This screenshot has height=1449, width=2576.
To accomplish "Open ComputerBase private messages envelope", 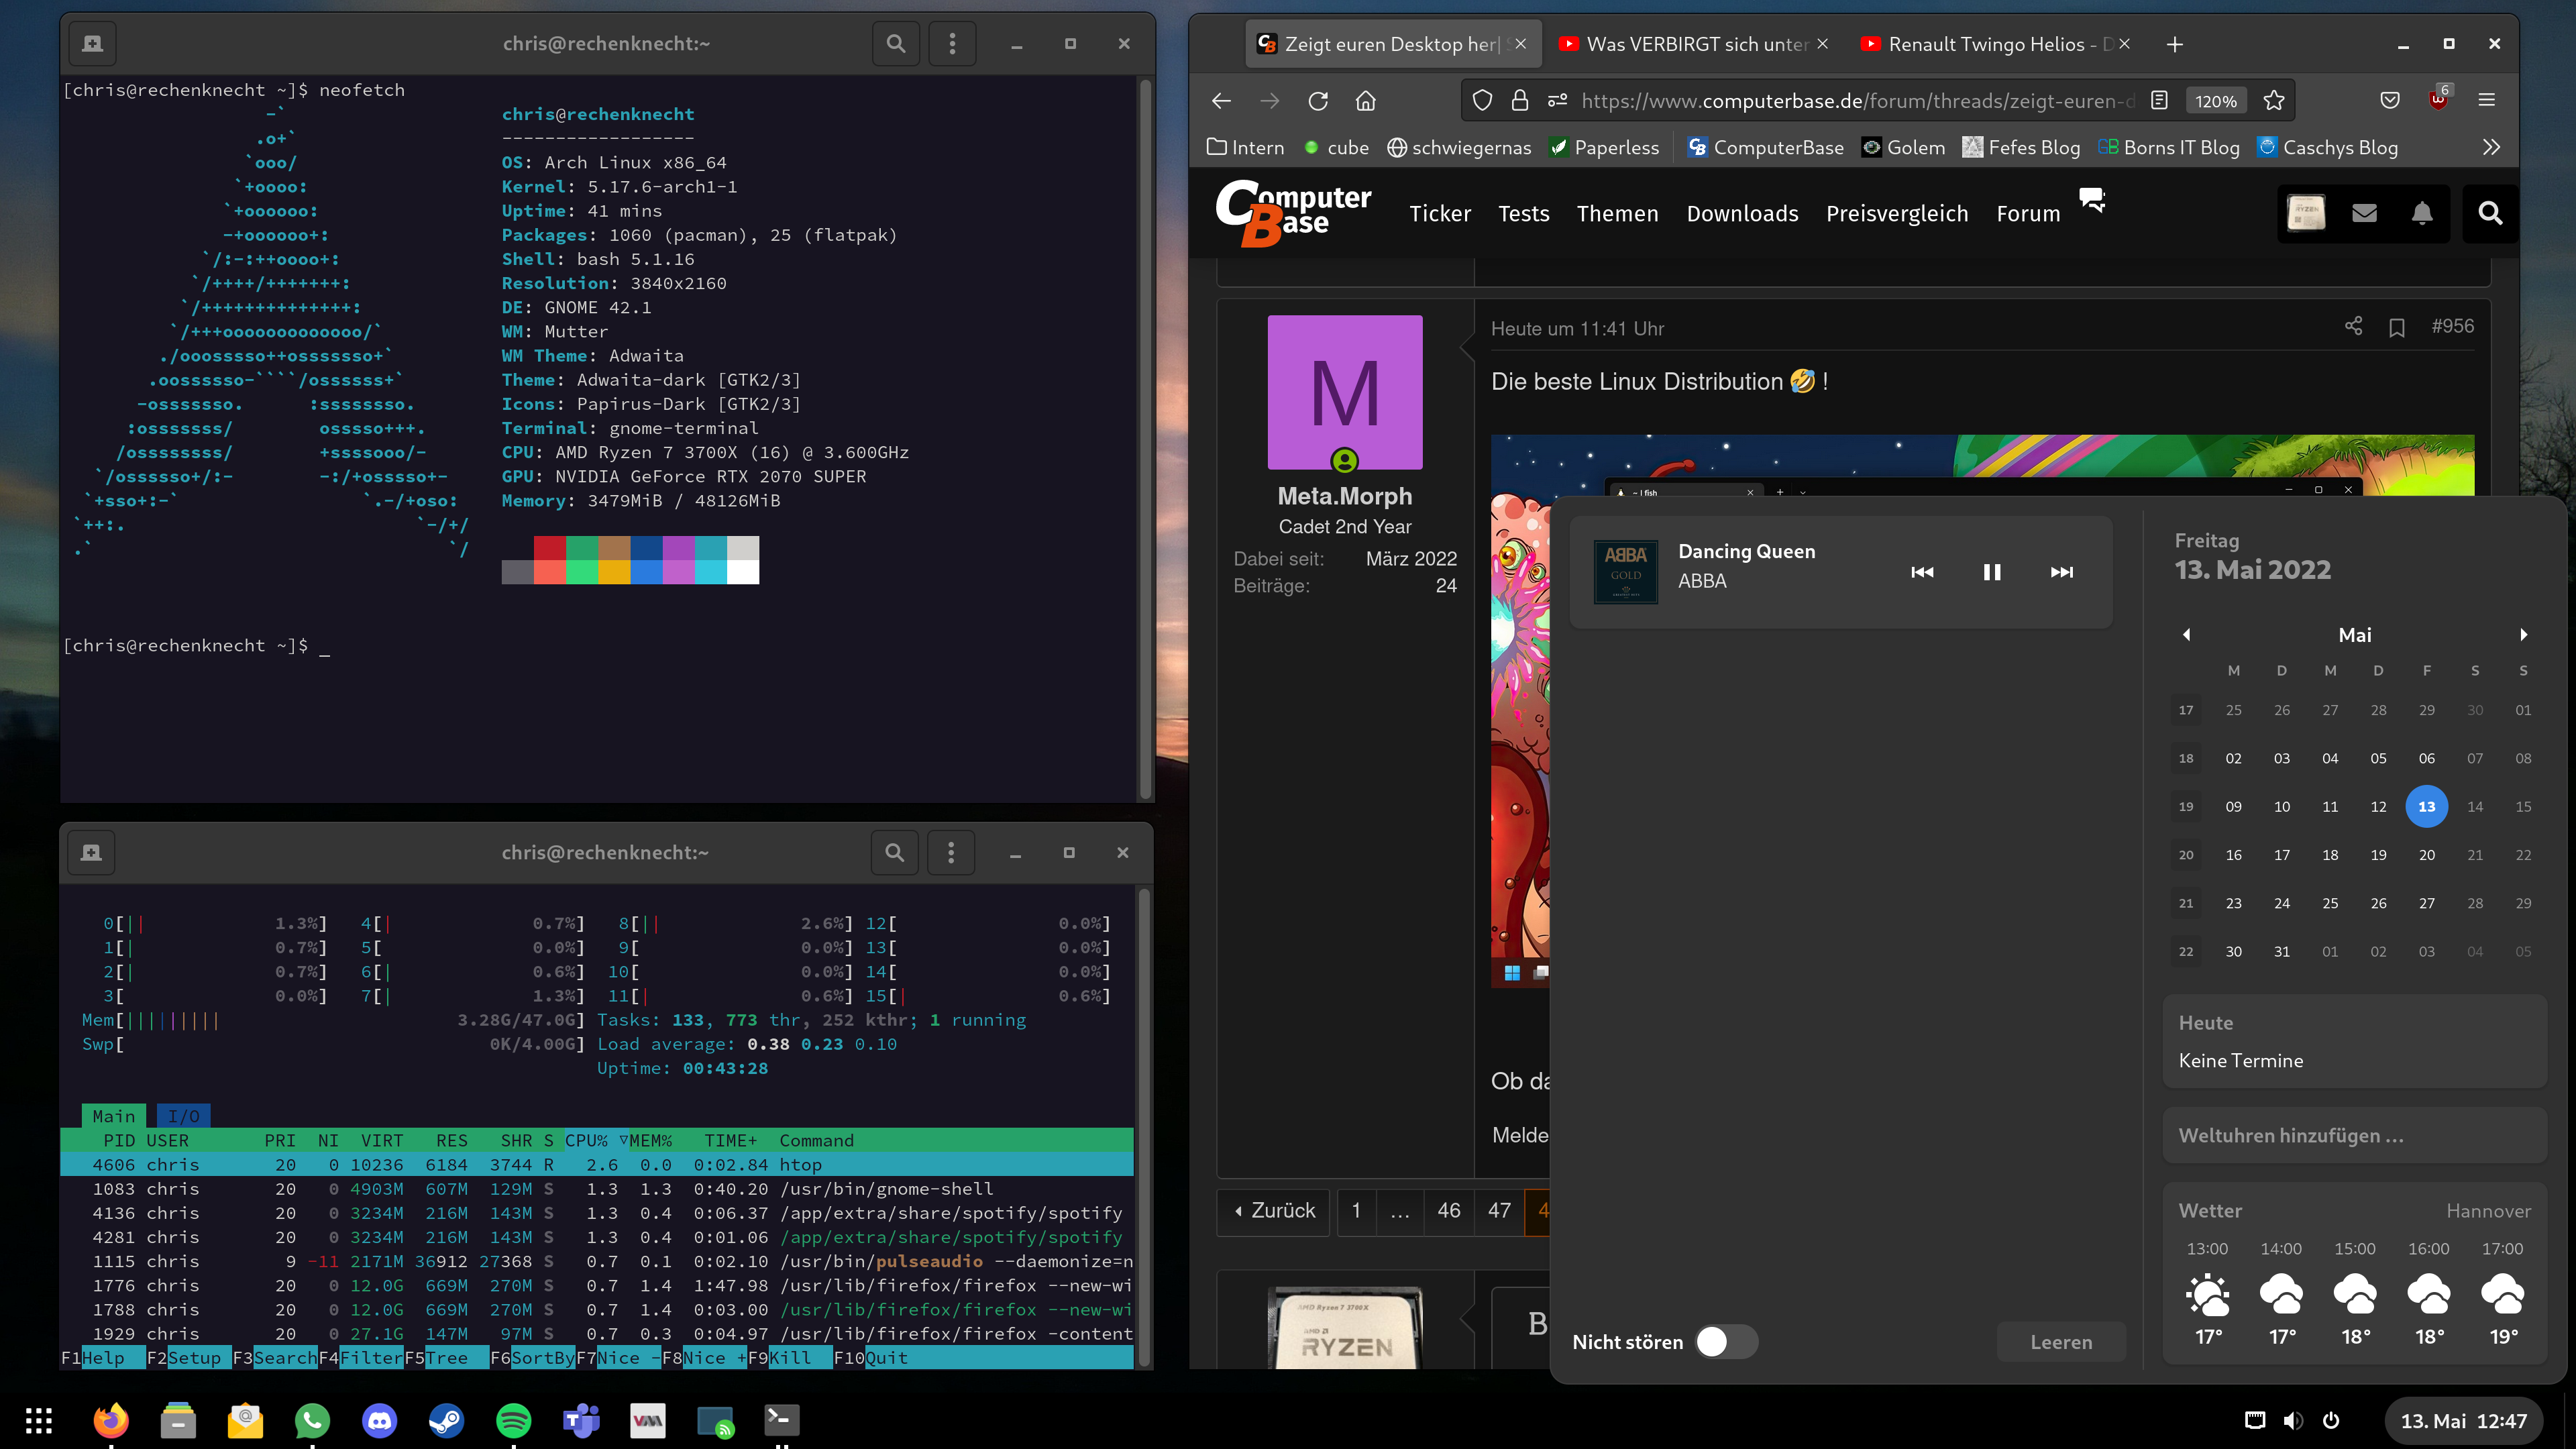I will [x=2364, y=213].
